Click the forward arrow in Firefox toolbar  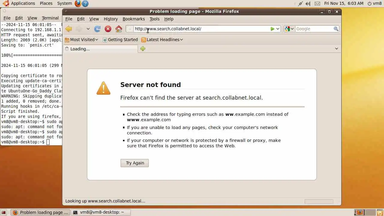[x=79, y=29]
